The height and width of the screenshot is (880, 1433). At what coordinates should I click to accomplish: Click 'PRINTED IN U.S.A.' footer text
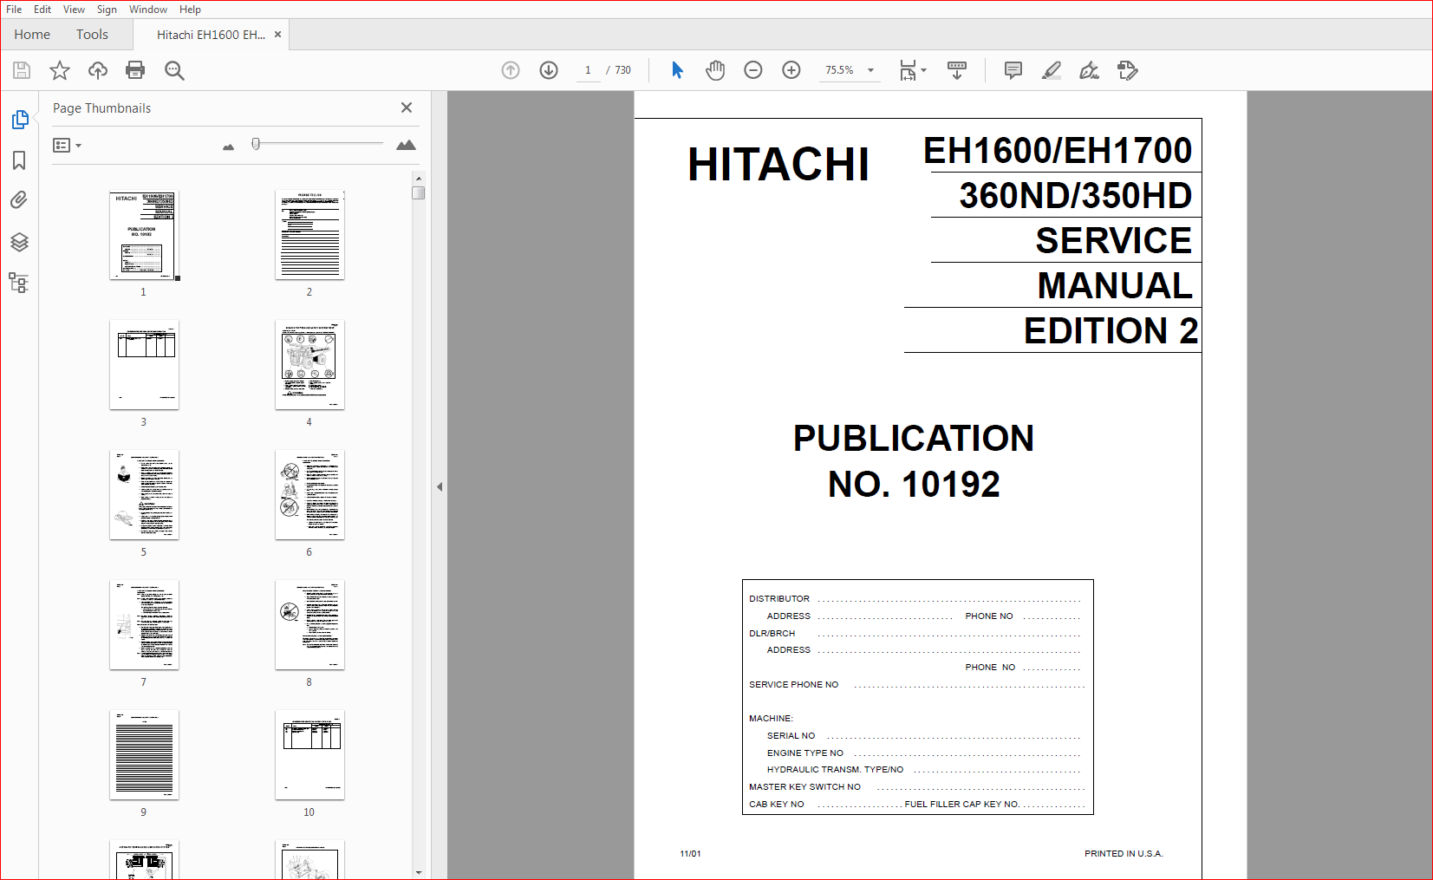(1124, 854)
